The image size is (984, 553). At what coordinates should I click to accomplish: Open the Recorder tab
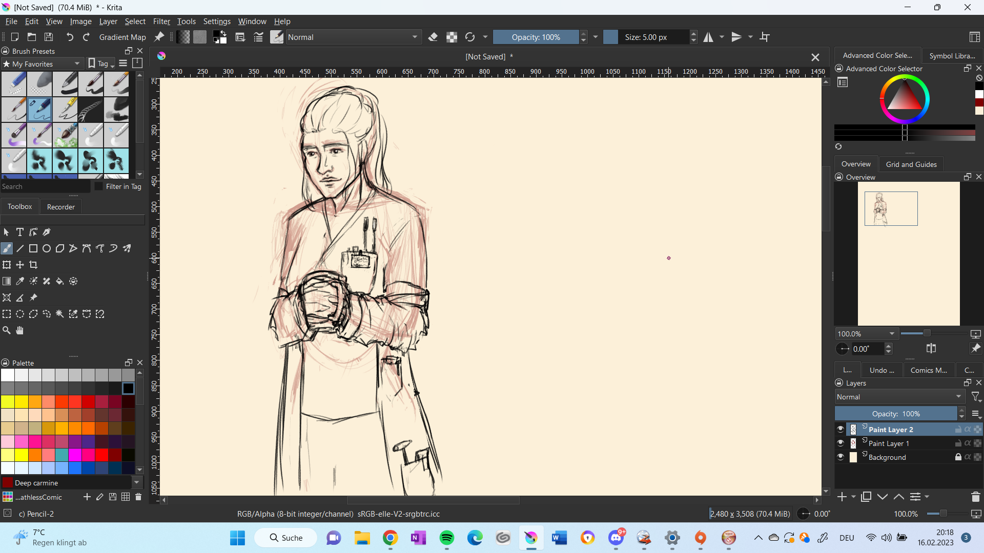pyautogui.click(x=60, y=207)
